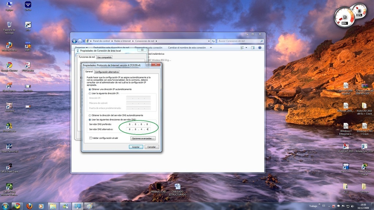Choose 'Usar la siguiente dirección IP' option
Image resolution: width=374 pixels, height=210 pixels.
(90, 93)
